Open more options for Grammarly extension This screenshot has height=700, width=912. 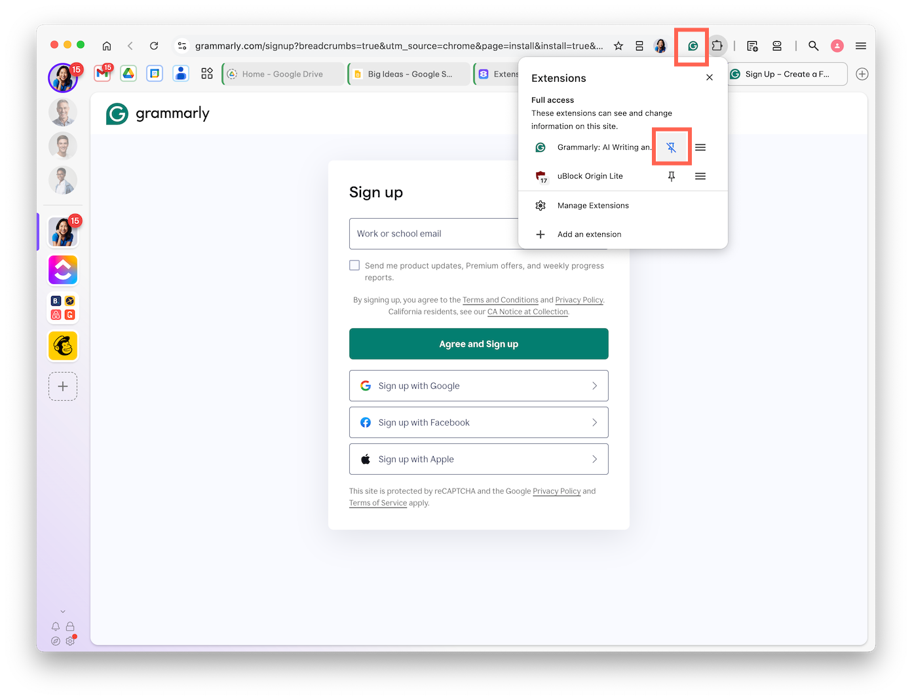[700, 147]
